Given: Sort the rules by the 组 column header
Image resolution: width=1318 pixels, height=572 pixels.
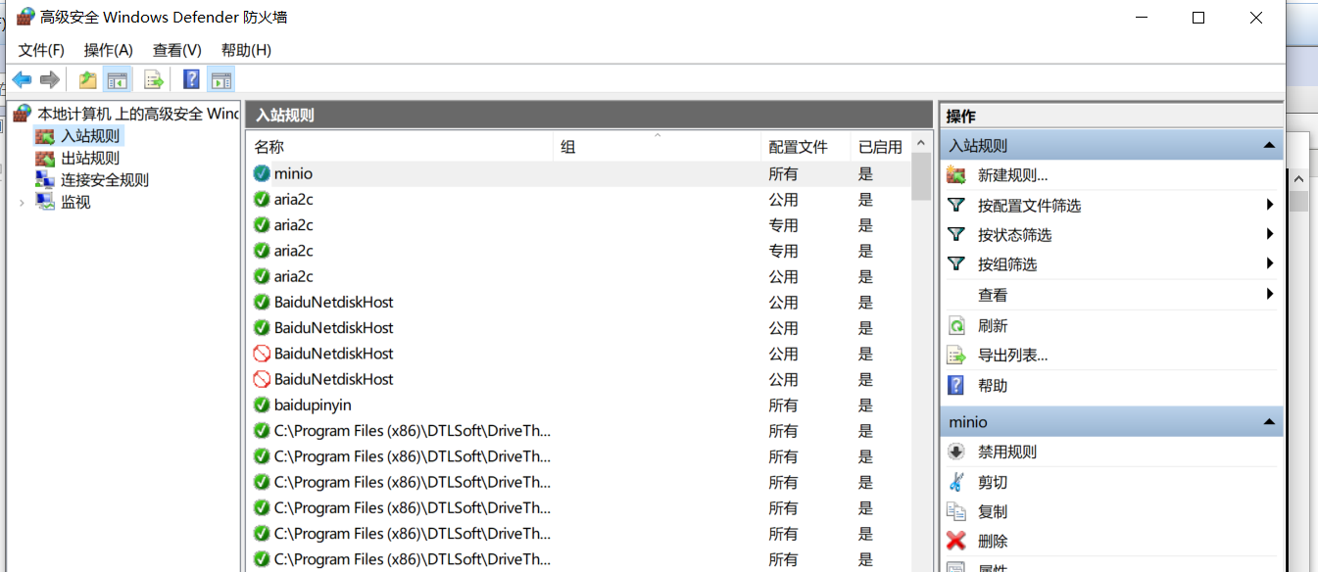Looking at the screenshot, I should tap(657, 147).
